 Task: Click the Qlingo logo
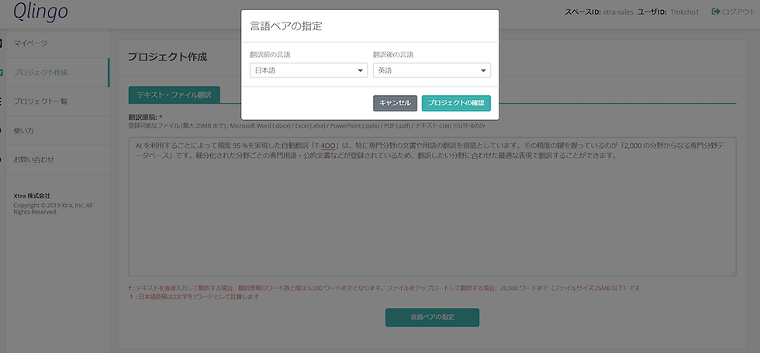pyautogui.click(x=40, y=12)
